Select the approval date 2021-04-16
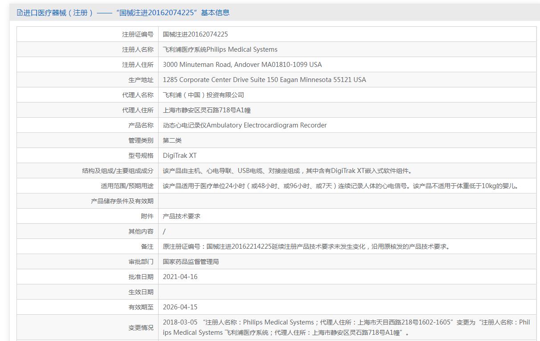540x341 pixels. 180,277
